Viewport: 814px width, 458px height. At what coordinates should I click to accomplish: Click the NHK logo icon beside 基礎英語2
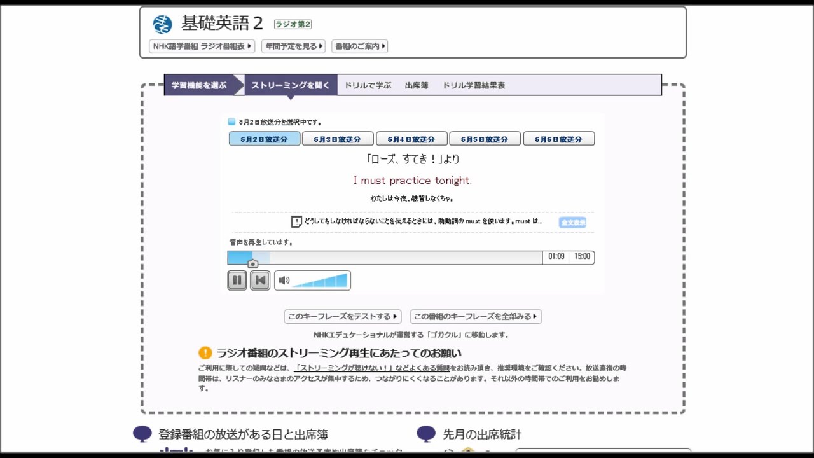pos(162,24)
